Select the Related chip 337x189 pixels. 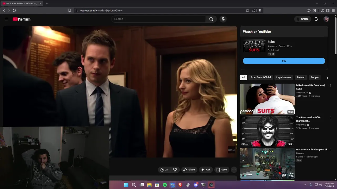point(301,77)
